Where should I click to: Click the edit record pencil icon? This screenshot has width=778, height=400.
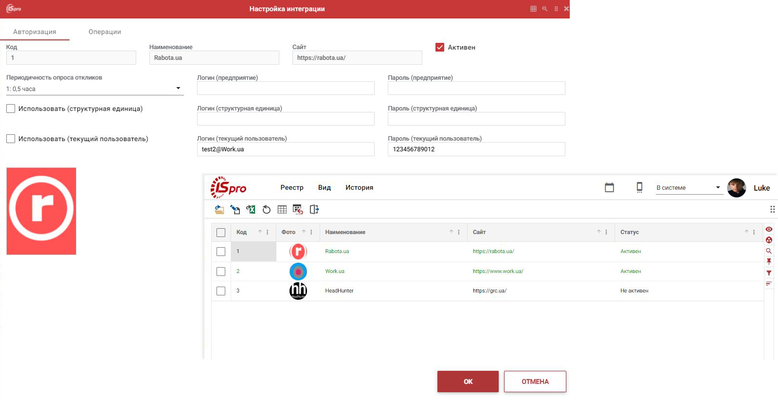click(x=235, y=210)
